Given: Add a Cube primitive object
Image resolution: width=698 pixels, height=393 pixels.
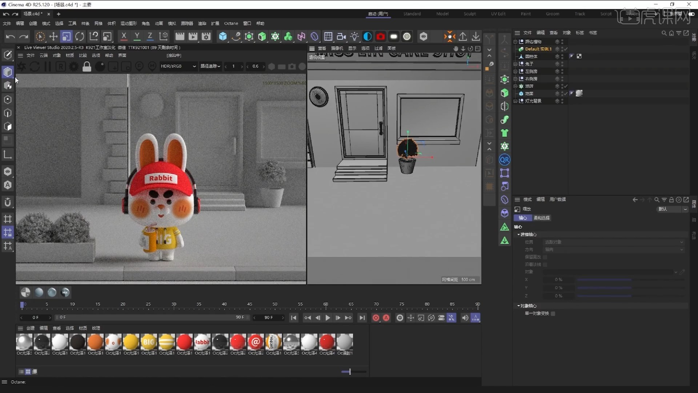Looking at the screenshot, I should [x=222, y=36].
